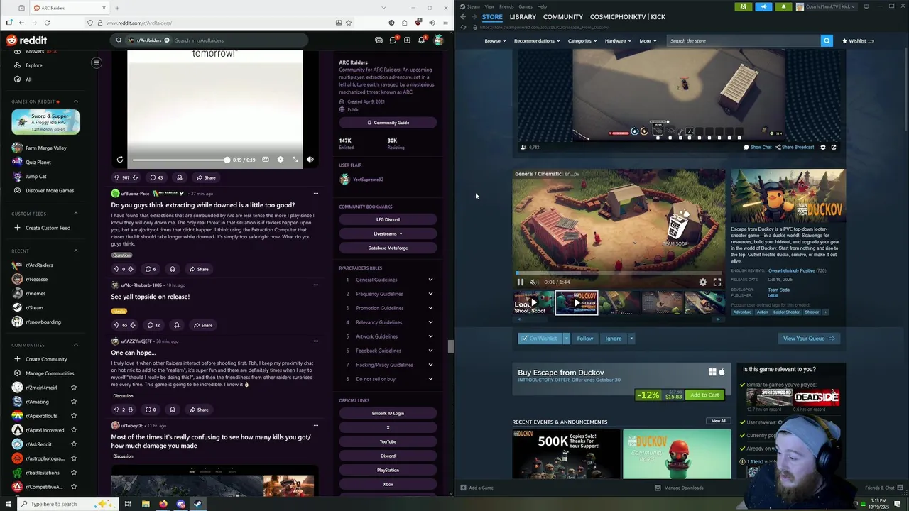
Task: Open Steam Friends menu
Action: pos(506,6)
